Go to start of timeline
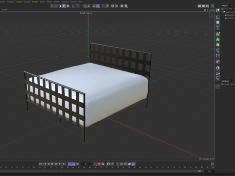This screenshot has width=235, height=176. (40, 164)
